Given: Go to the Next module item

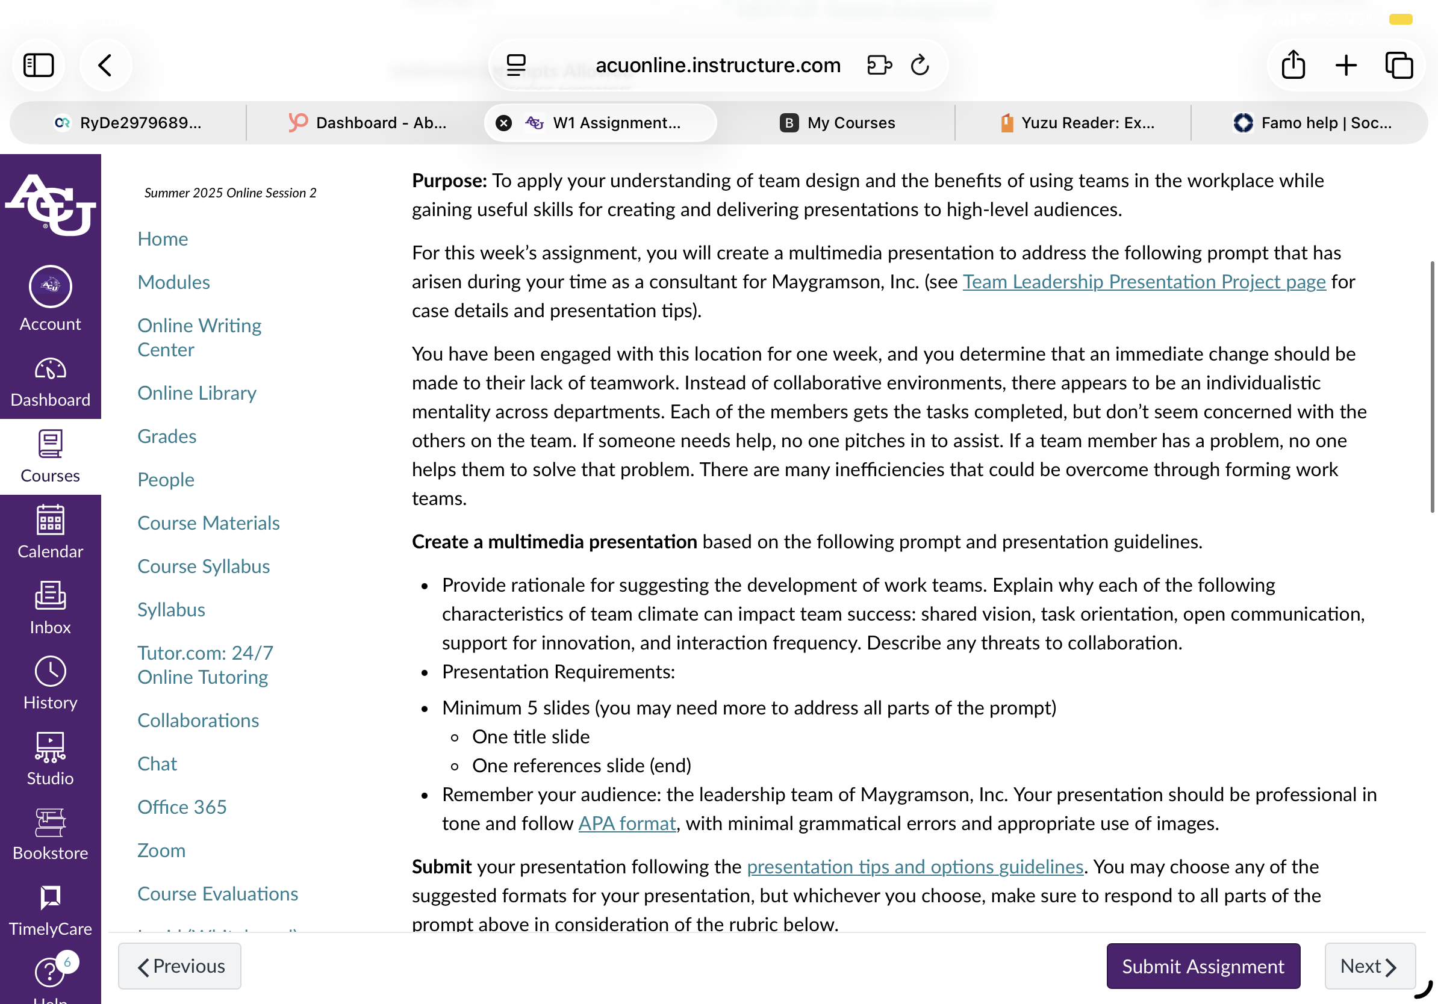Looking at the screenshot, I should (x=1370, y=966).
